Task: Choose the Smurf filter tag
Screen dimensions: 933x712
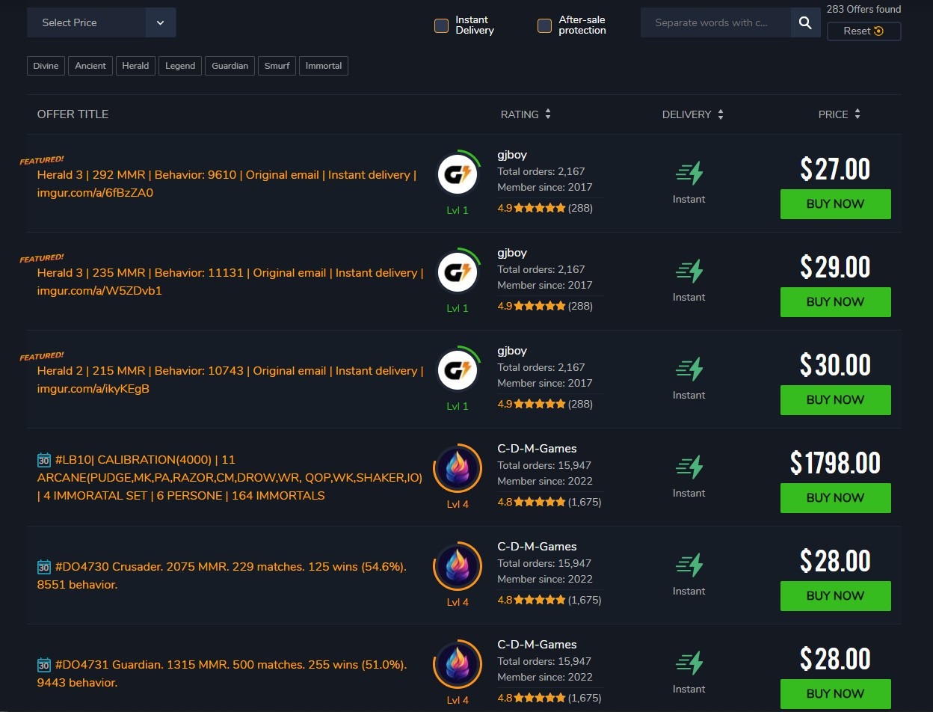Action: pyautogui.click(x=277, y=66)
